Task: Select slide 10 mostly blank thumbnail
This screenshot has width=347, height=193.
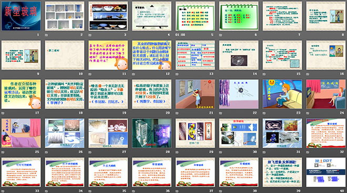Action: 65,55
